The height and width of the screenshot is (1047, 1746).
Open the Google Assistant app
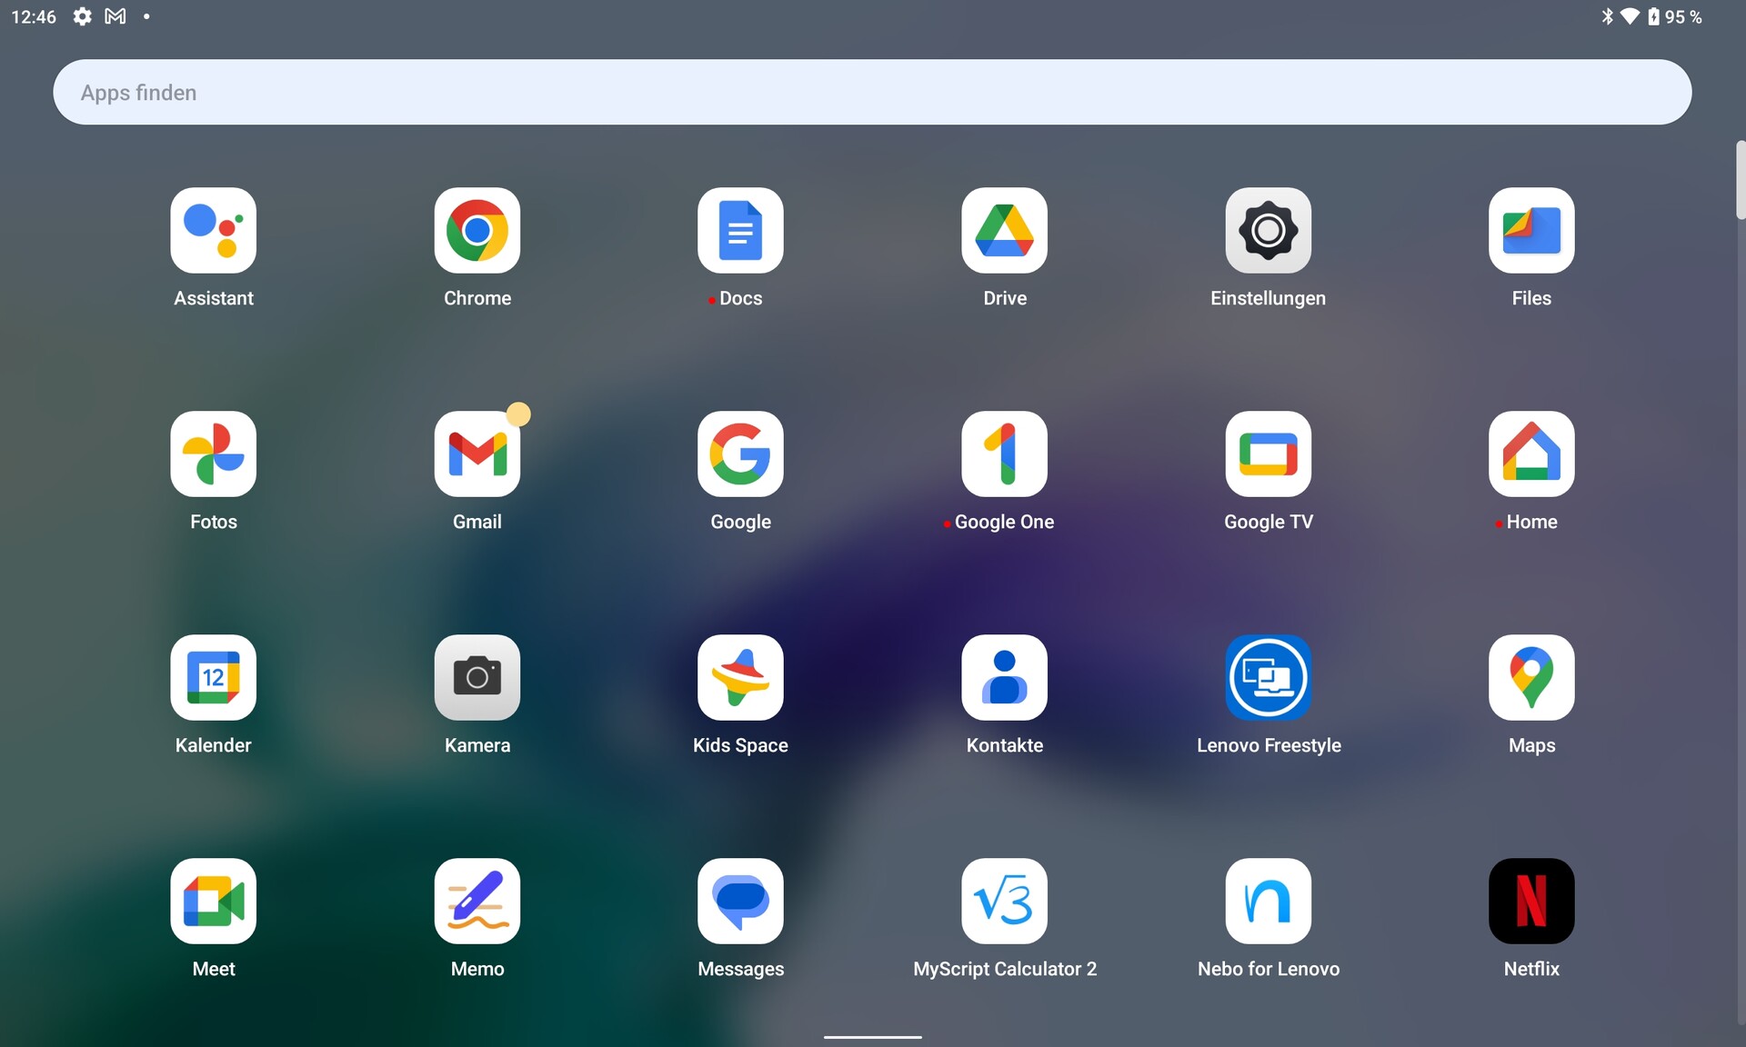[x=213, y=231]
